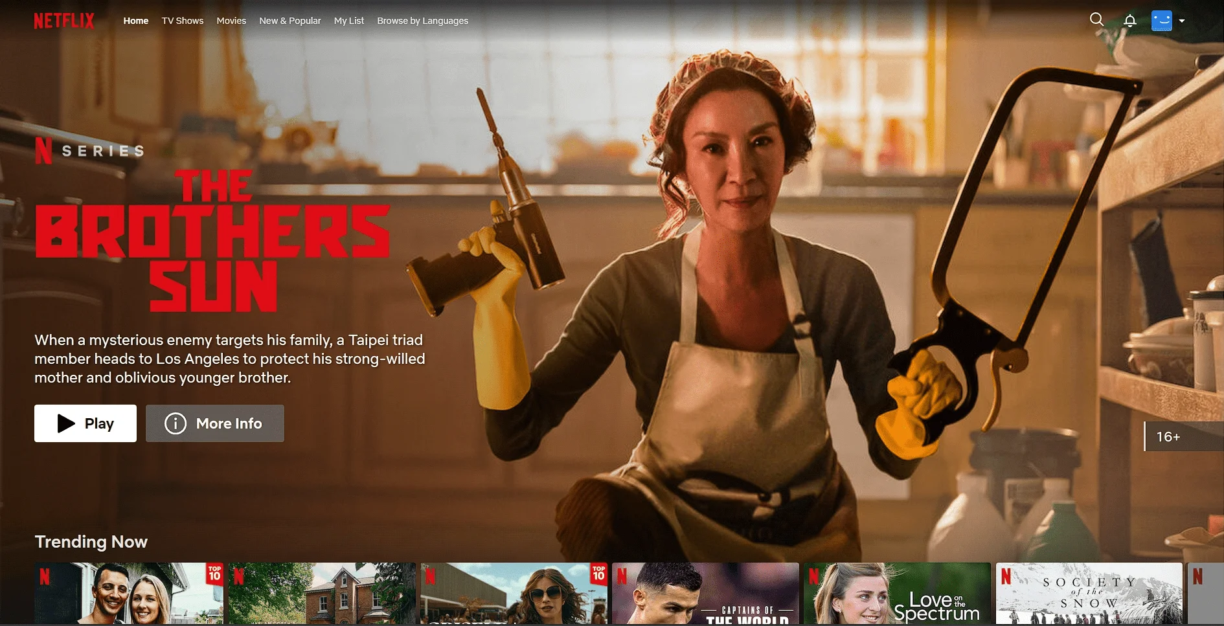Open the thumbnail with woman in sunglasses

coord(514,594)
